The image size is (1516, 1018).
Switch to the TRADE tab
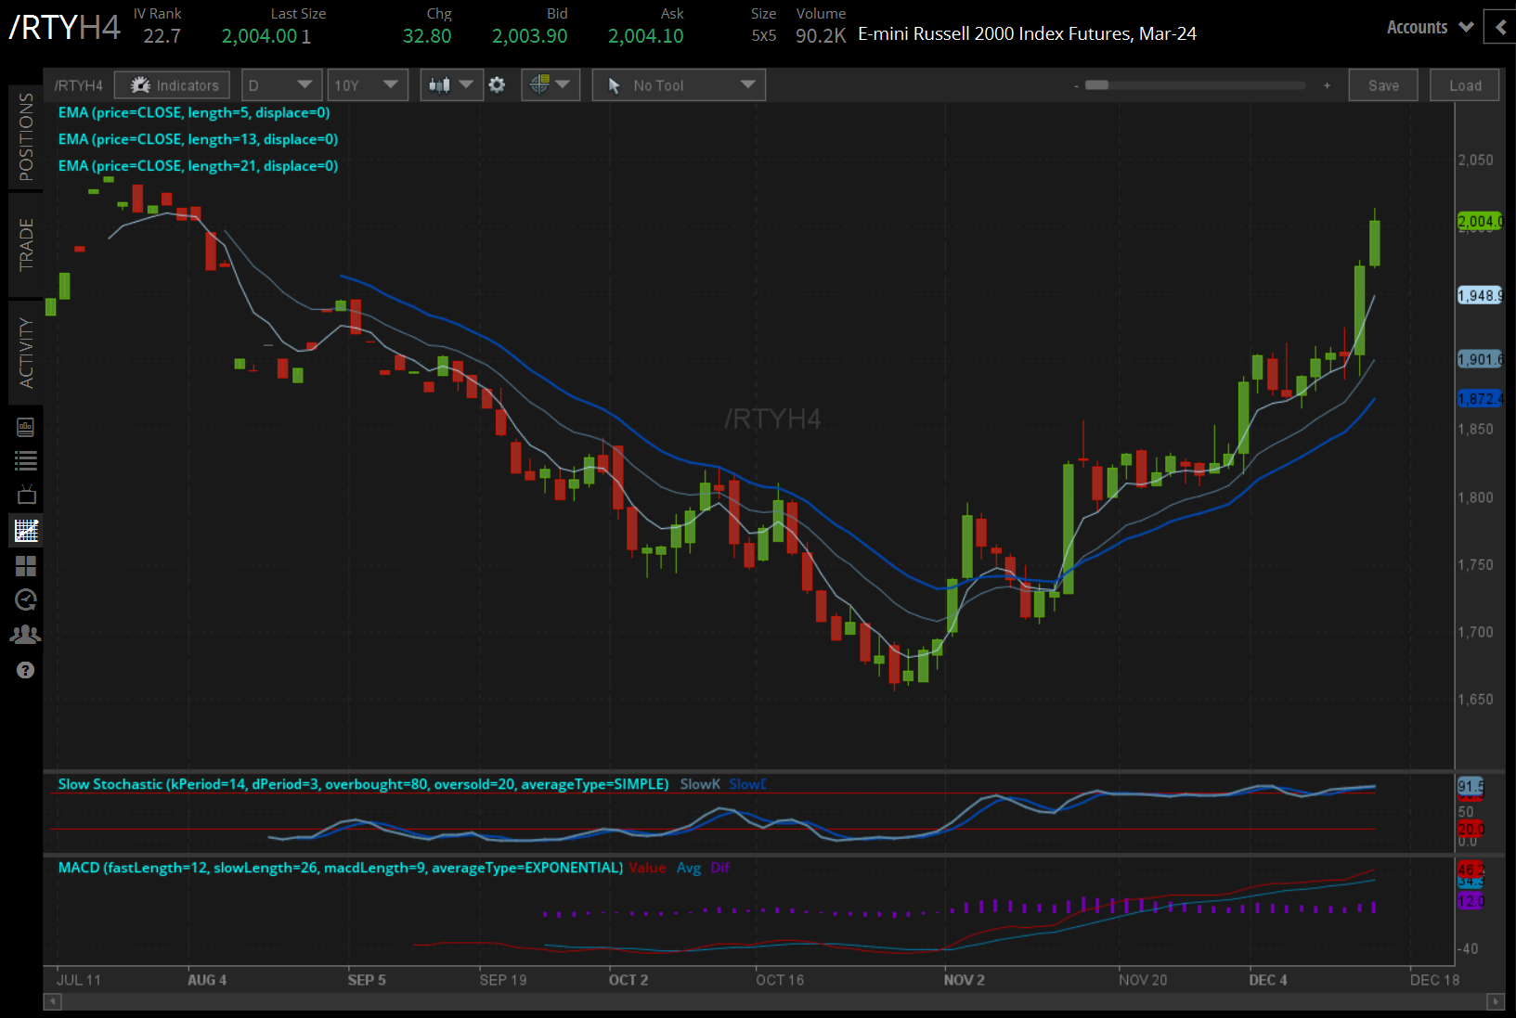click(26, 245)
